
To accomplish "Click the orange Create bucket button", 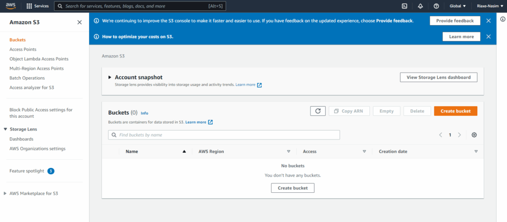I will [456, 111].
